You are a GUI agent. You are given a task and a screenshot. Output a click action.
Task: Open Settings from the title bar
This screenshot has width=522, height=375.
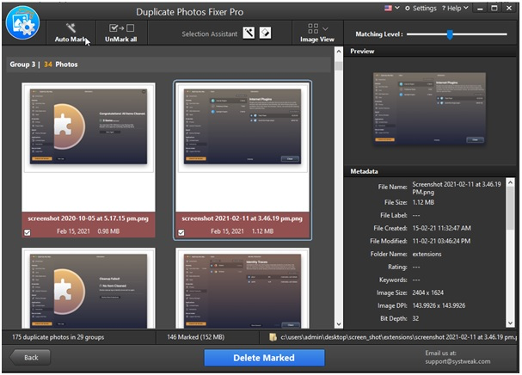(x=421, y=9)
